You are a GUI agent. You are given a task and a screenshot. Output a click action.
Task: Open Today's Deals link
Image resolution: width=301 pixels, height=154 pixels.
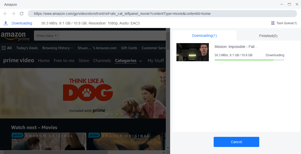[27, 48]
